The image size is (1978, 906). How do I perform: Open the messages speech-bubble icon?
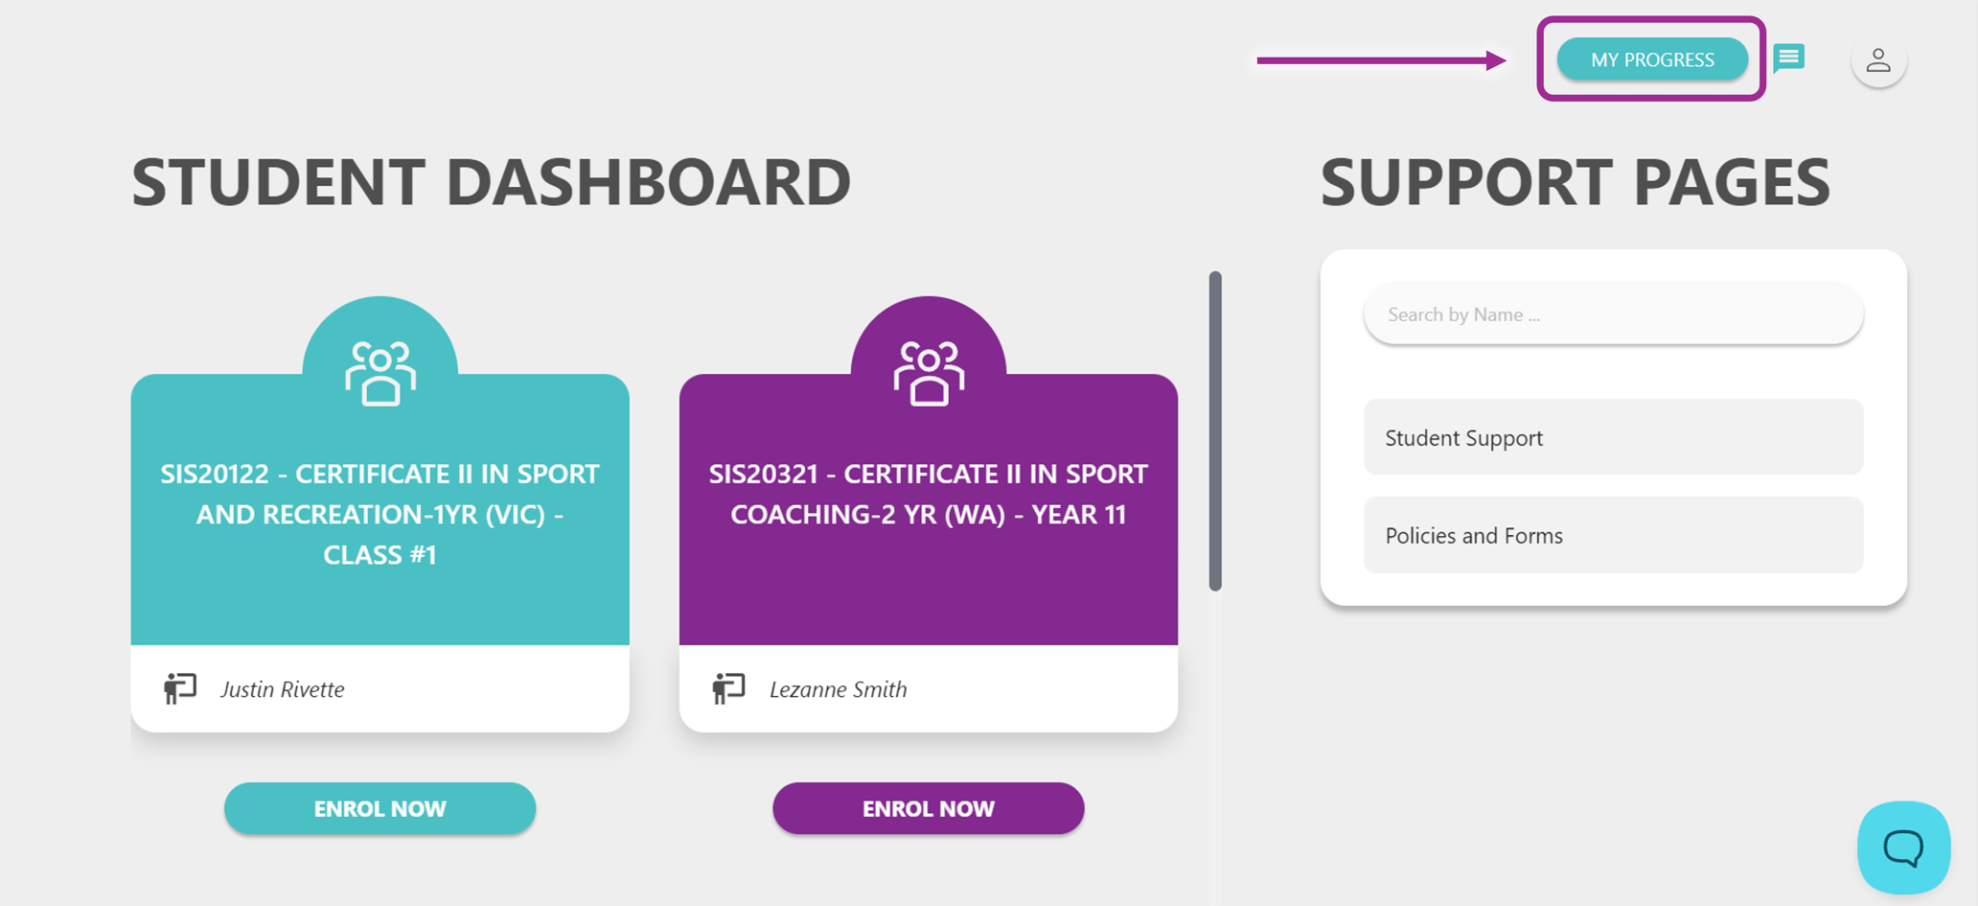coord(1788,58)
